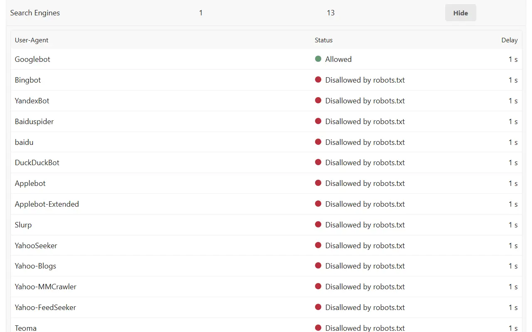Image resolution: width=532 pixels, height=332 pixels.
Task: Open the YahooSeeker user-agent row
Action: pos(36,245)
